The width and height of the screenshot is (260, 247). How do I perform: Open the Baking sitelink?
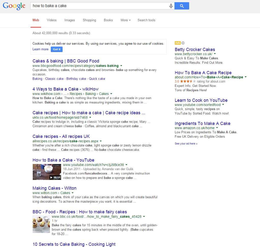37,79
